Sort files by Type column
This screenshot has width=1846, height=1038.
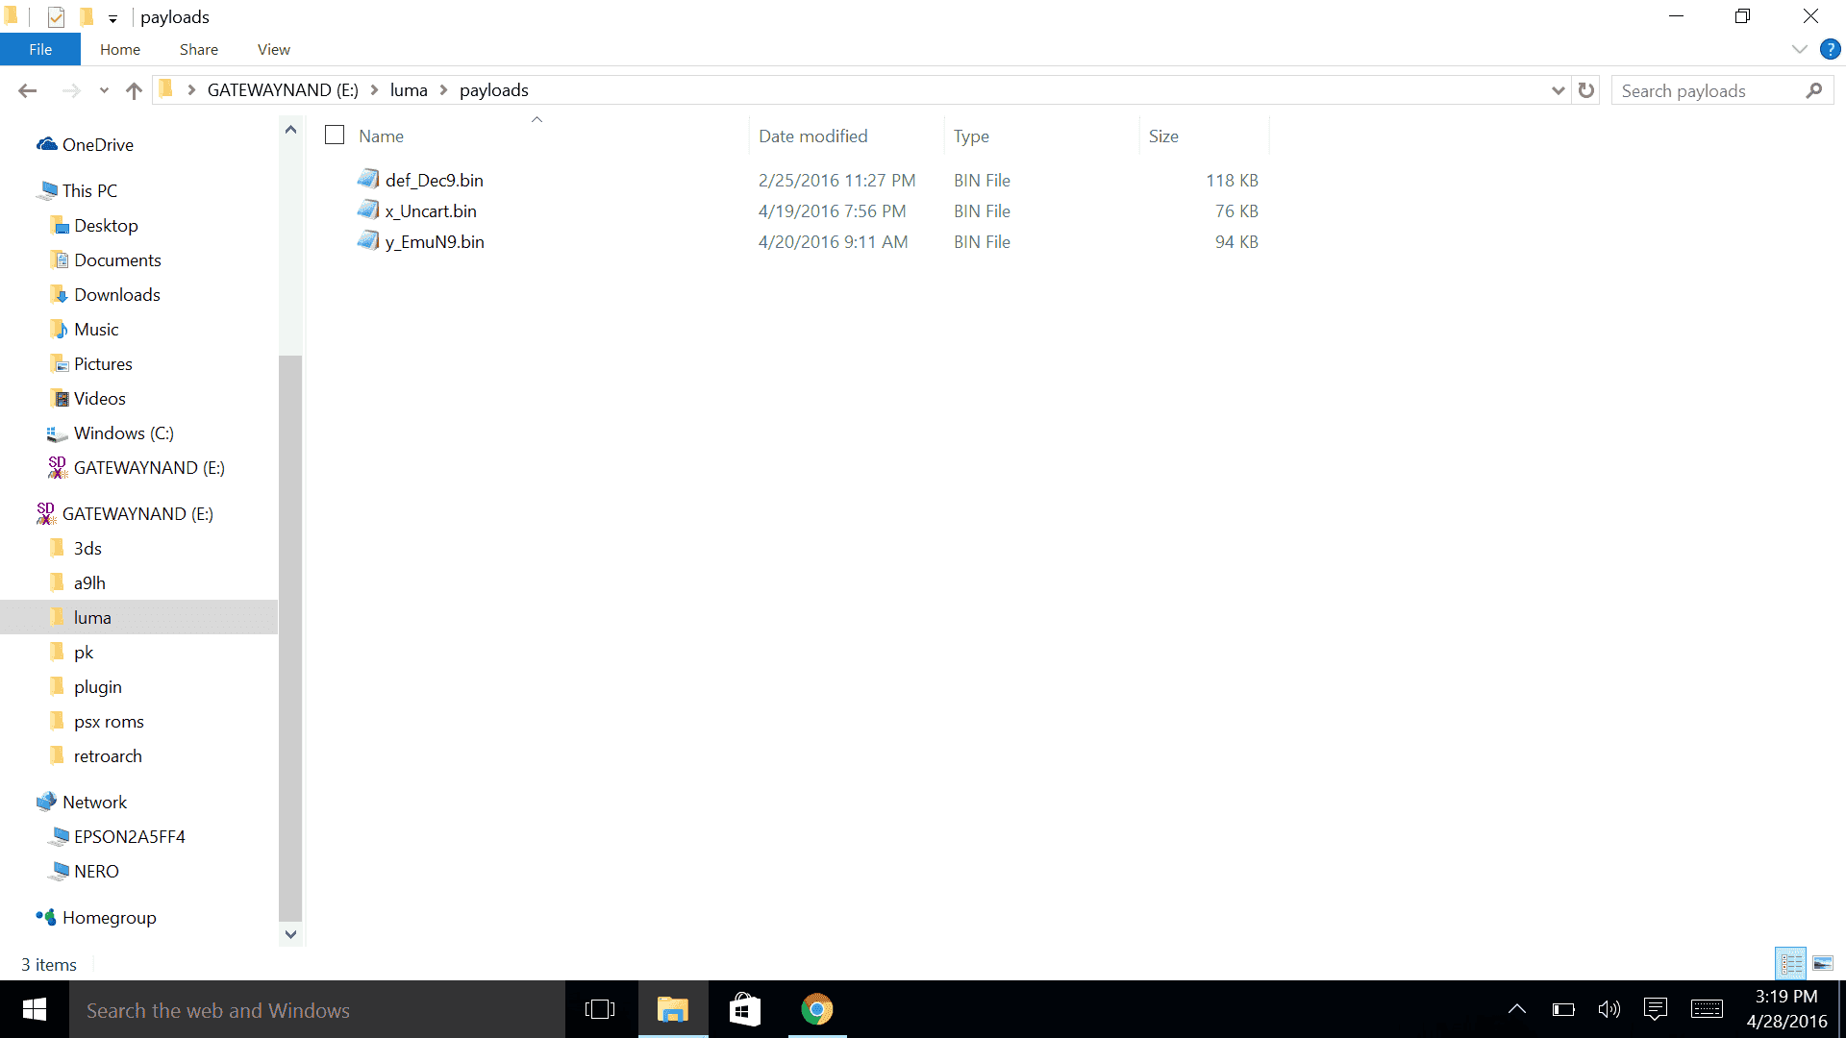971,136
